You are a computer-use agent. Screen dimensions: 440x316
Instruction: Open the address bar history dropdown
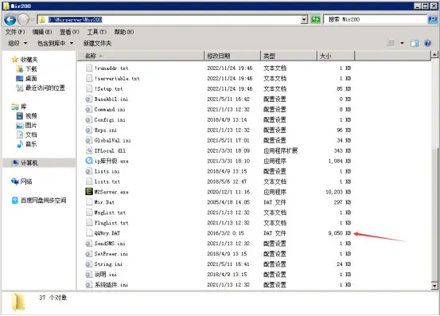pyautogui.click(x=304, y=19)
